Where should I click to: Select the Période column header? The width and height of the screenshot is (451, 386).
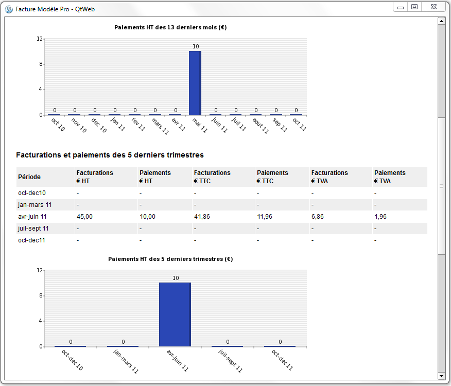click(29, 177)
